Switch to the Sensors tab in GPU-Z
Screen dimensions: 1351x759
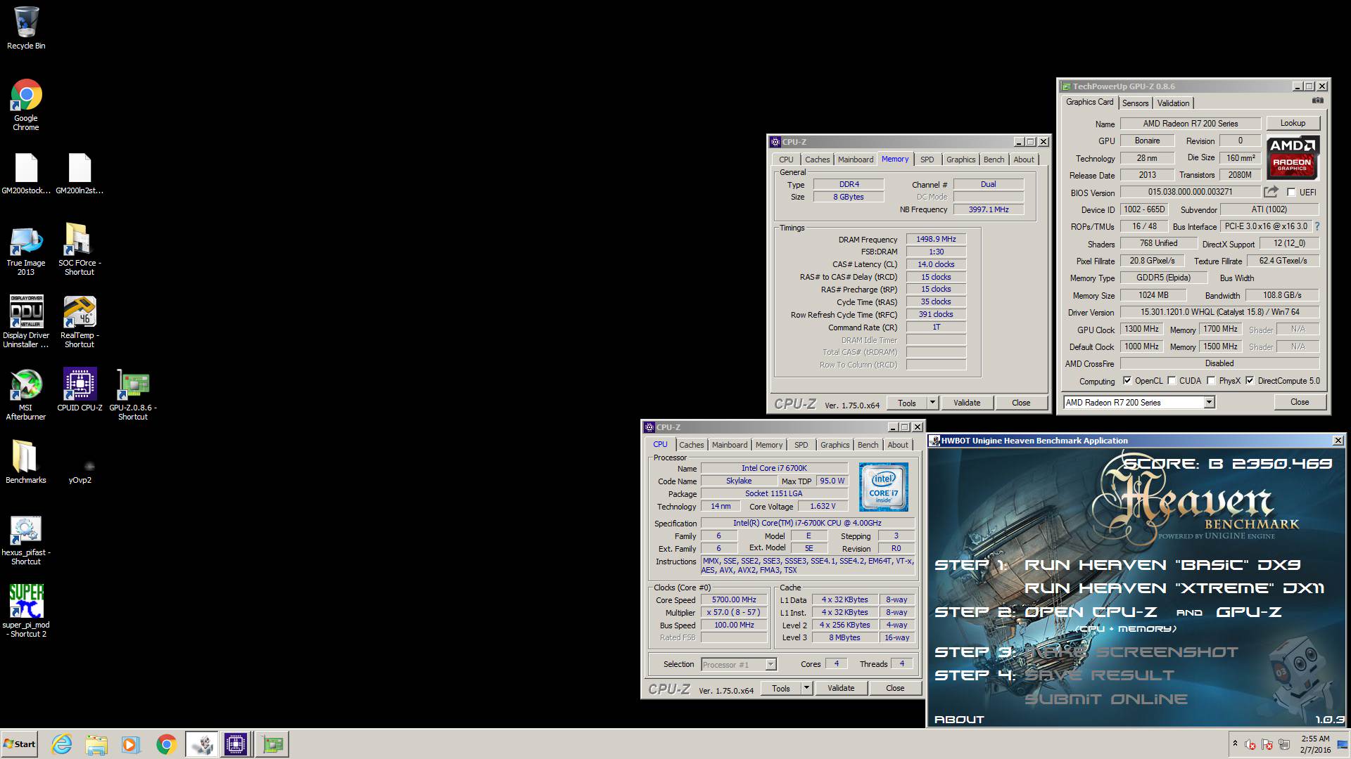click(x=1135, y=103)
